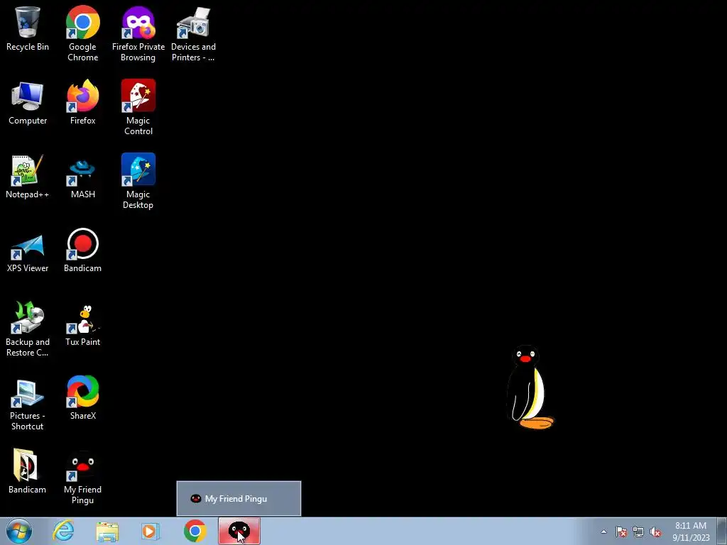The width and height of the screenshot is (727, 545).
Task: Click the active Pingu taskbar button
Action: coord(239,531)
